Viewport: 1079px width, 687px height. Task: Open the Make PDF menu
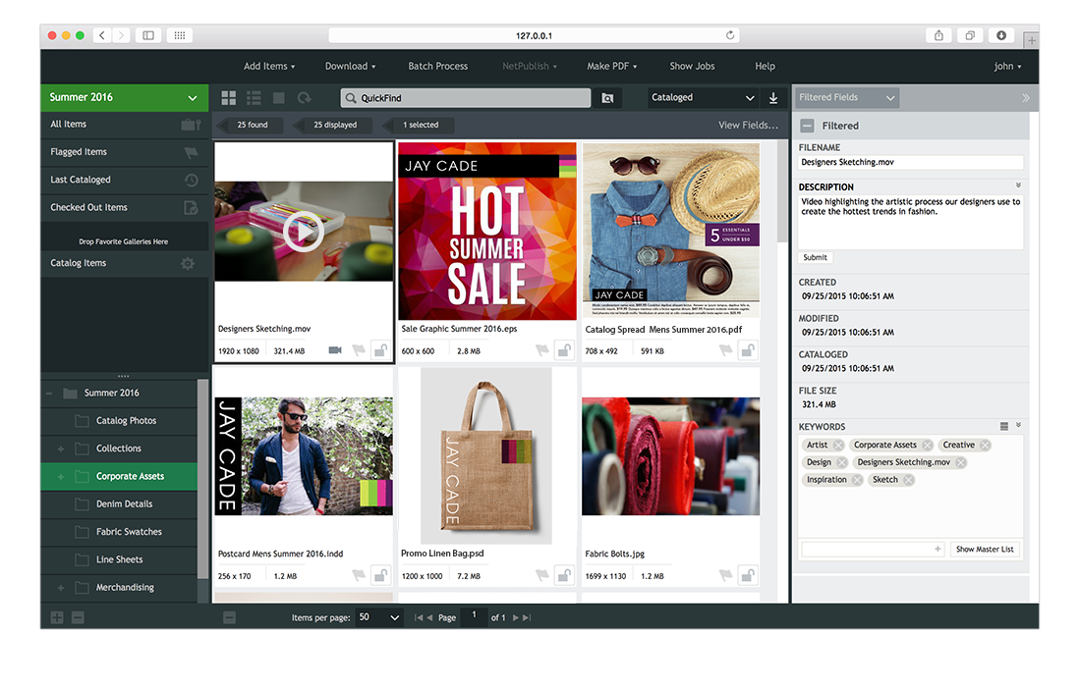tap(611, 66)
